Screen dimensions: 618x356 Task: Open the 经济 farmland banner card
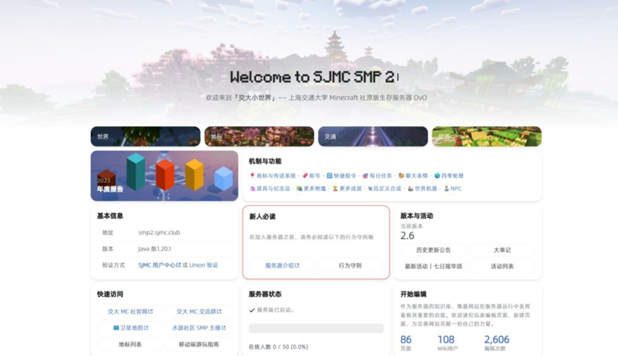pyautogui.click(x=487, y=136)
